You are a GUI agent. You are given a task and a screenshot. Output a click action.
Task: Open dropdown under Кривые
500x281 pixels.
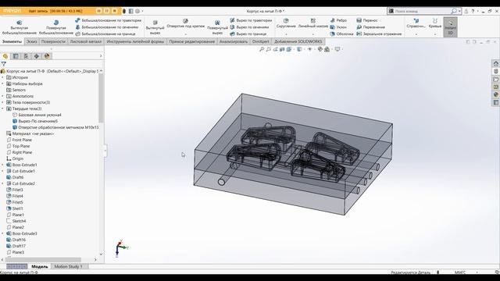[435, 34]
